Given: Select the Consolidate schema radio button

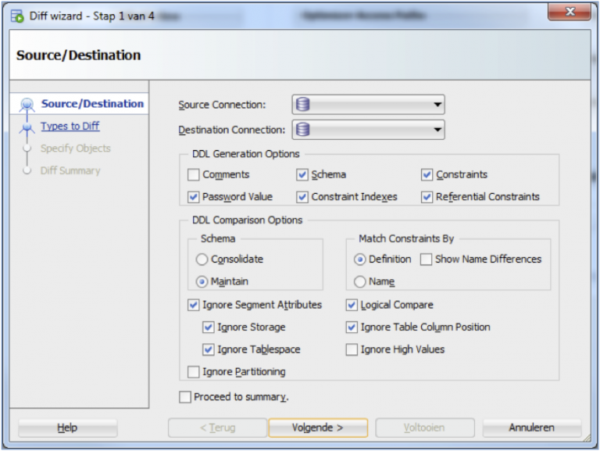Looking at the screenshot, I should 202,260.
